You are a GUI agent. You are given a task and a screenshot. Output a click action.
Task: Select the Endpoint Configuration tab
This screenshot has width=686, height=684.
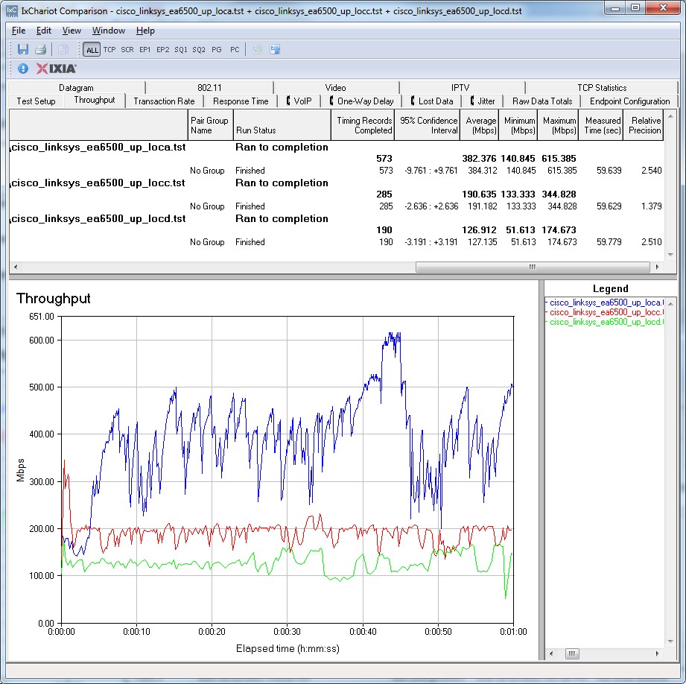click(x=629, y=101)
